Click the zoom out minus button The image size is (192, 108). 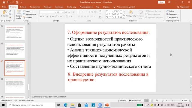pos(166,100)
